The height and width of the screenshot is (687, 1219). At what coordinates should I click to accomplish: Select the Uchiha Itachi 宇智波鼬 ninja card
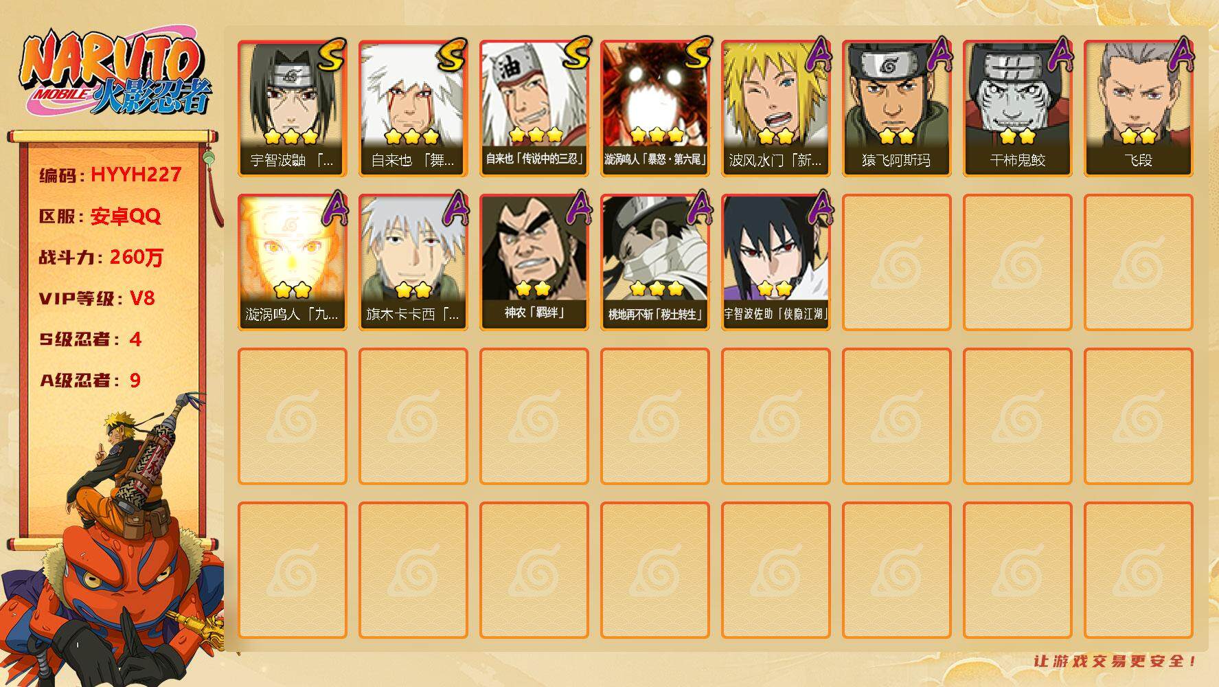[x=292, y=109]
